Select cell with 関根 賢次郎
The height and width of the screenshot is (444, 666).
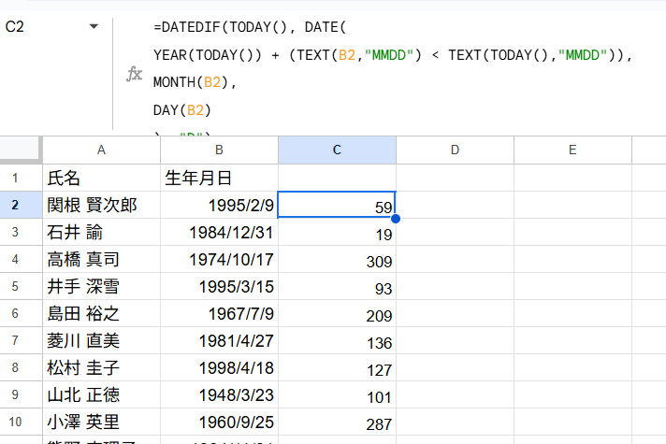[101, 205]
